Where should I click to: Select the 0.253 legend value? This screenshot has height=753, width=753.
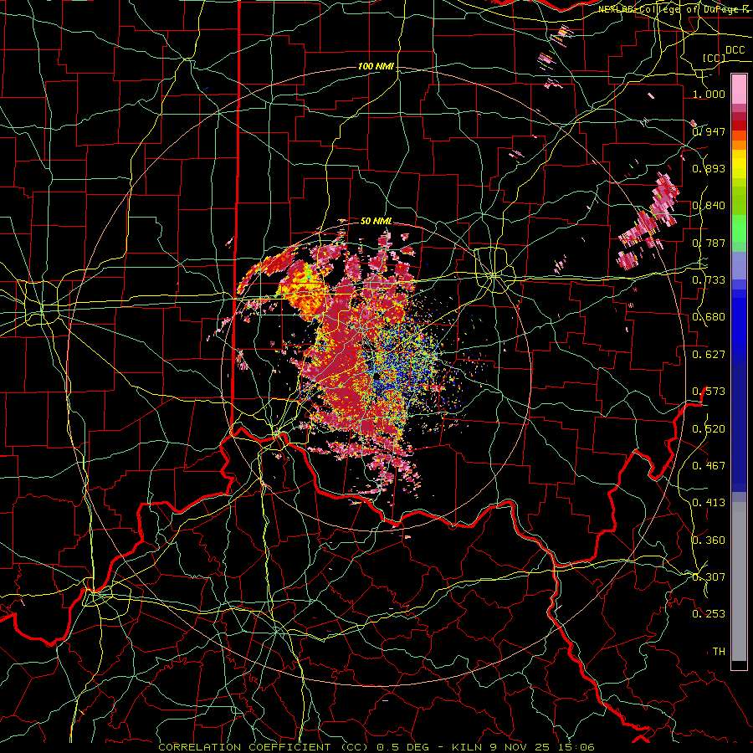[x=709, y=614]
